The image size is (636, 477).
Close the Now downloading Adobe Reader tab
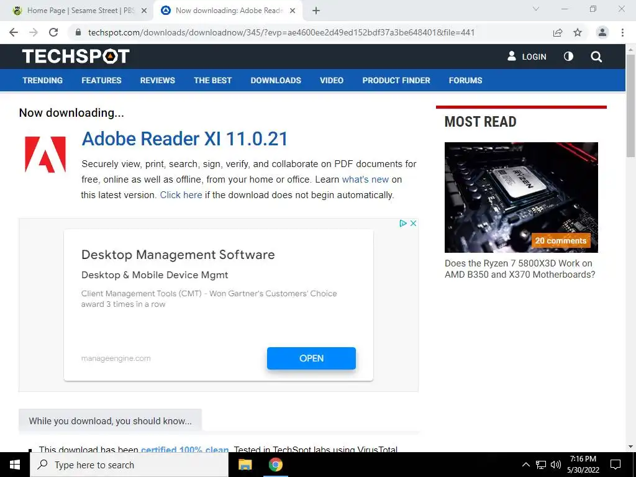[x=293, y=11]
